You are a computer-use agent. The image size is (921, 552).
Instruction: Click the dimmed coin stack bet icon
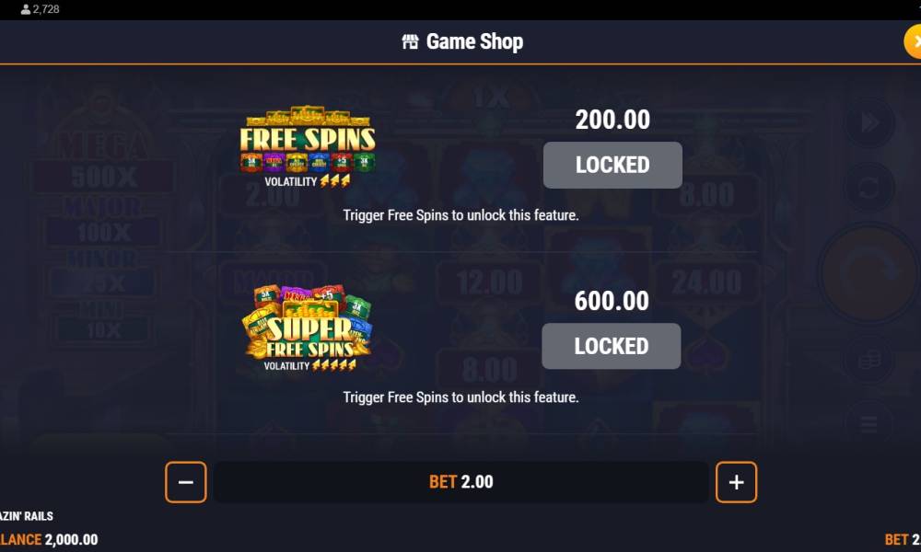[x=869, y=360]
